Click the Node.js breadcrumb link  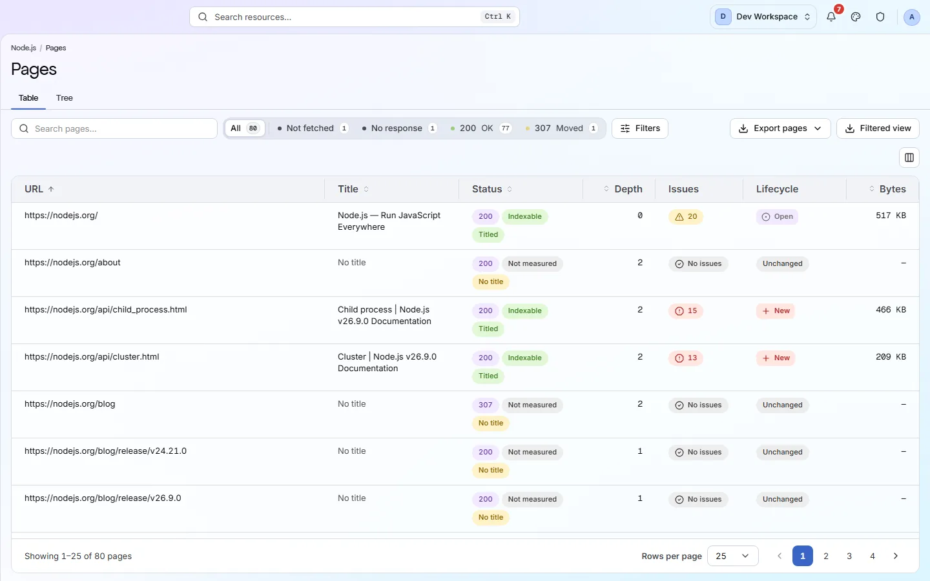pyautogui.click(x=23, y=48)
